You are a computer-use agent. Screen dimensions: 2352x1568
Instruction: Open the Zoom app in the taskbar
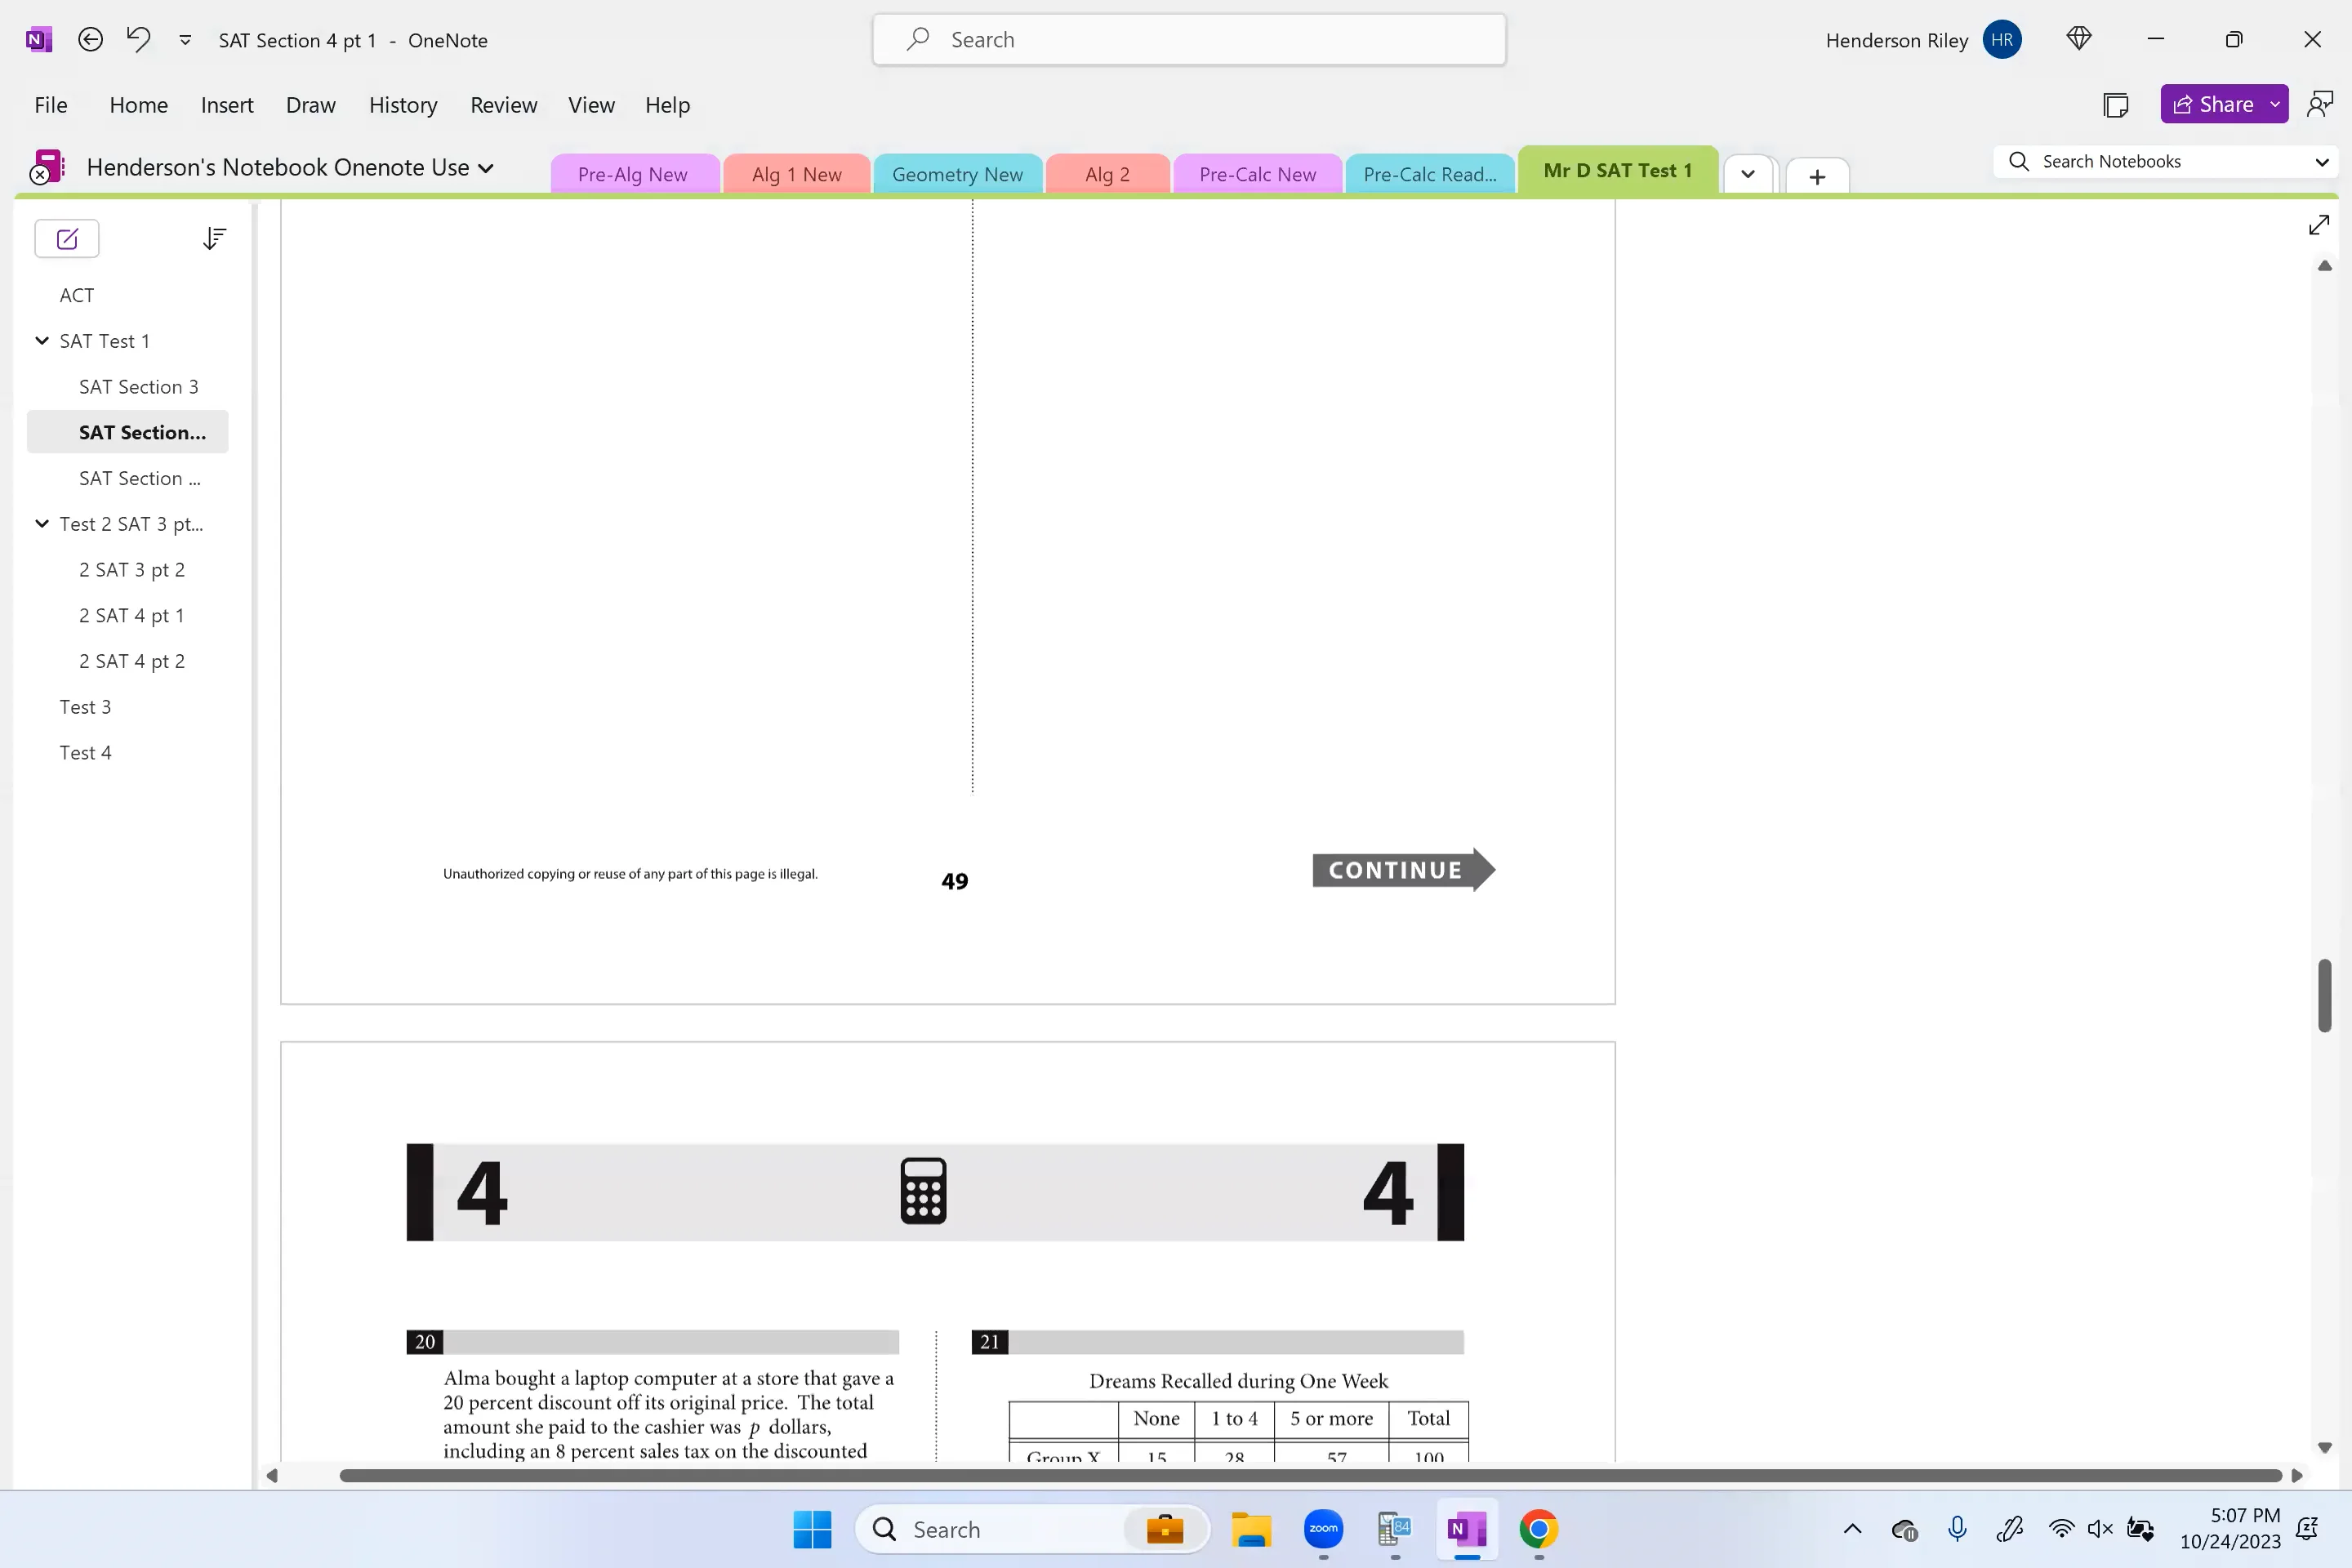[x=1322, y=1529]
